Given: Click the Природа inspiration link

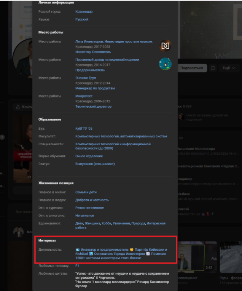Looking at the screenshot, I should [138, 223].
